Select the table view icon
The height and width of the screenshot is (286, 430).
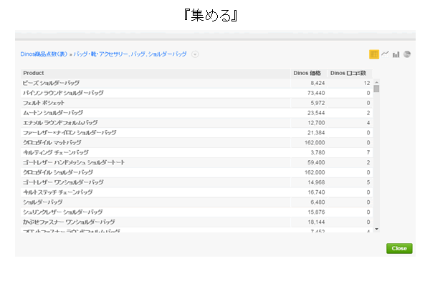pyautogui.click(x=374, y=54)
